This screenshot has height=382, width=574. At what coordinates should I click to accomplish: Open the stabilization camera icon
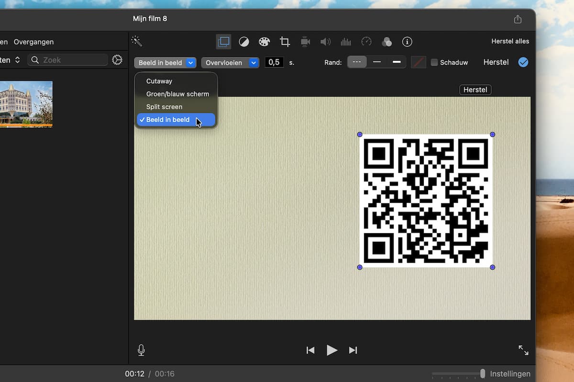[x=305, y=42]
